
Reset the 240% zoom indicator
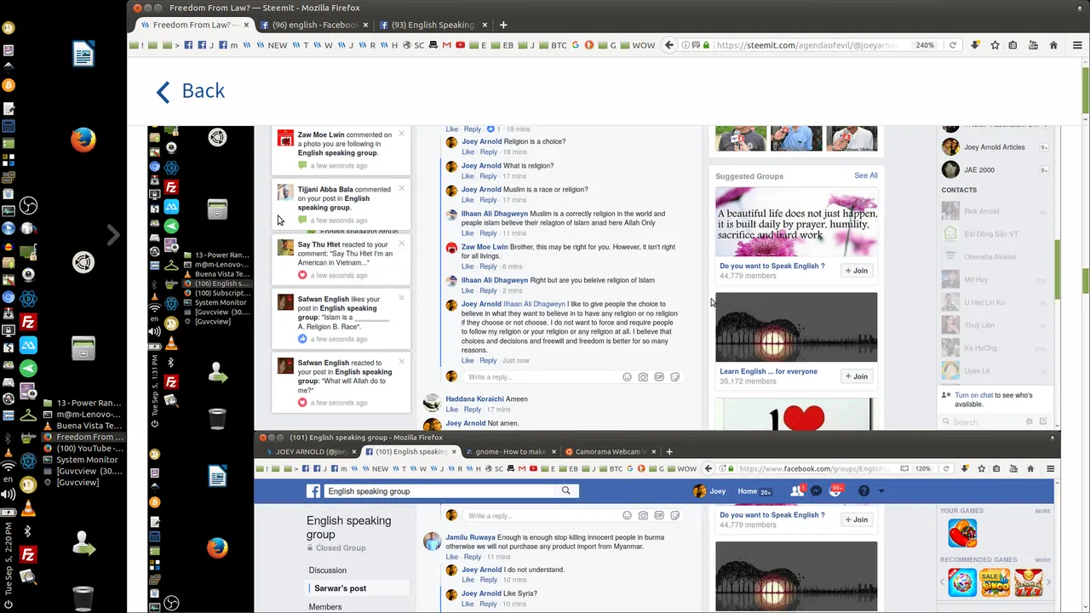[925, 45]
